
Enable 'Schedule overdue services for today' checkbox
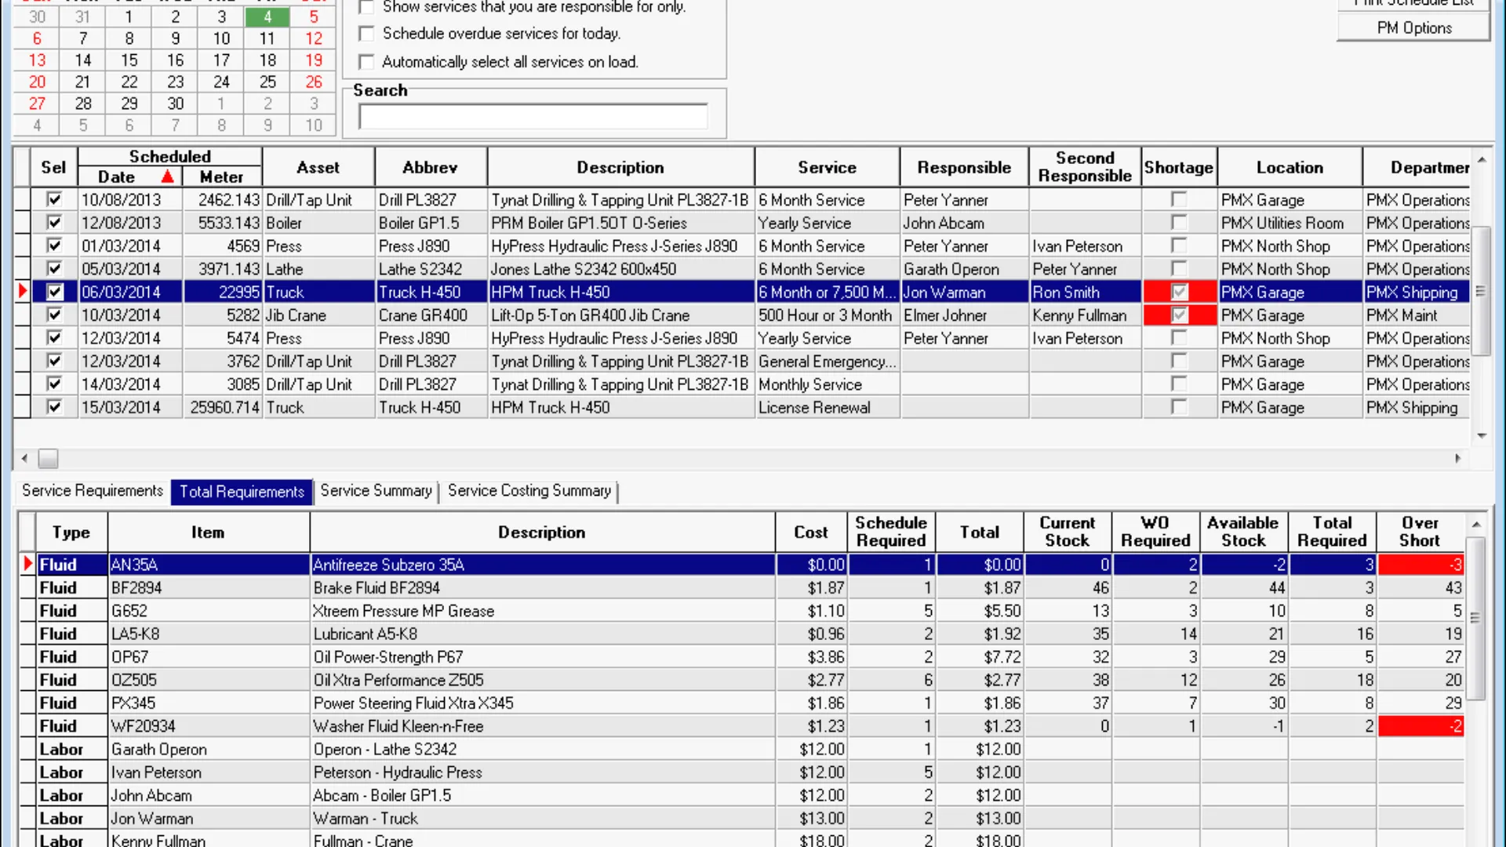[x=366, y=34]
